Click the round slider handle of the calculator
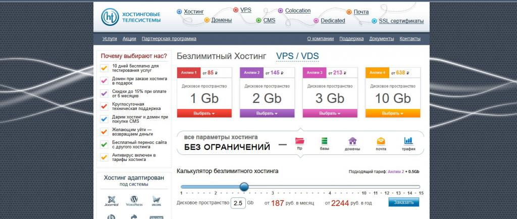 click(x=244, y=187)
